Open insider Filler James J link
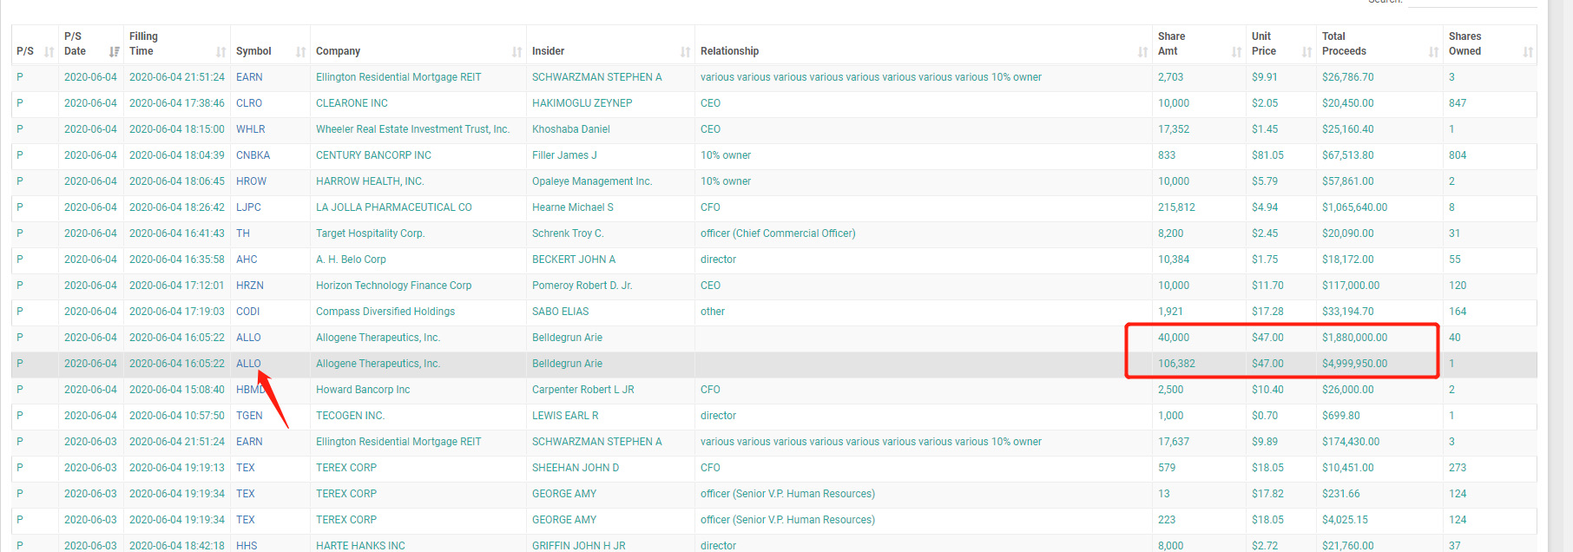This screenshot has width=1573, height=552. [564, 155]
